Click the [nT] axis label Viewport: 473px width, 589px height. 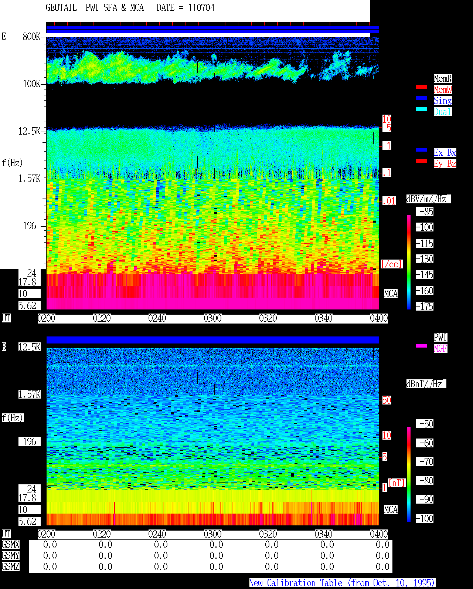[397, 483]
